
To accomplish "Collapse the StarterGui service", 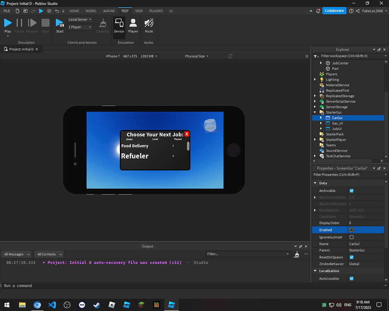I will click(x=315, y=112).
